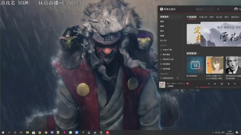Open 播客 in the sidebar
Viewport: 241px width, 135px height.
coord(162,21)
